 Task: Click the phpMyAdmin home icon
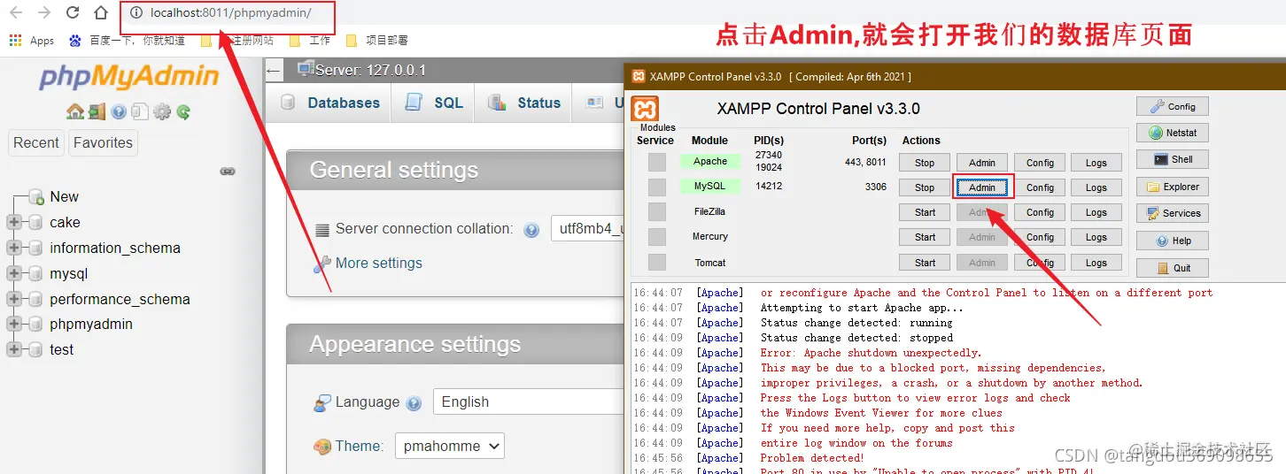(75, 111)
